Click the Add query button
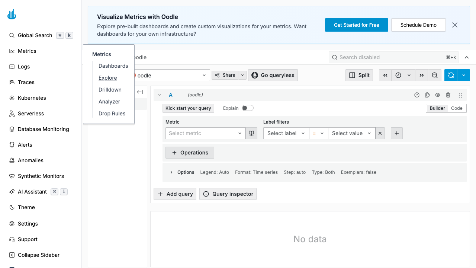 [x=175, y=194]
